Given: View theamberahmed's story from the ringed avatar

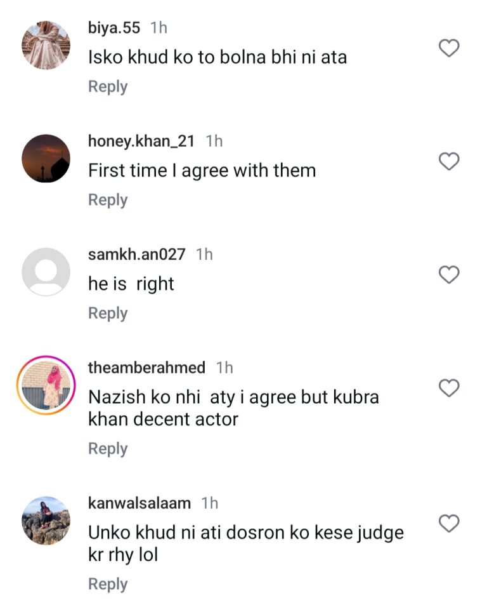Looking at the screenshot, I should tap(46, 385).
